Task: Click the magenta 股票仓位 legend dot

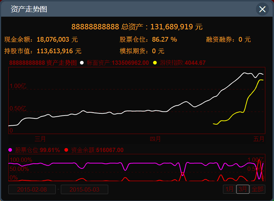Action: point(10,150)
